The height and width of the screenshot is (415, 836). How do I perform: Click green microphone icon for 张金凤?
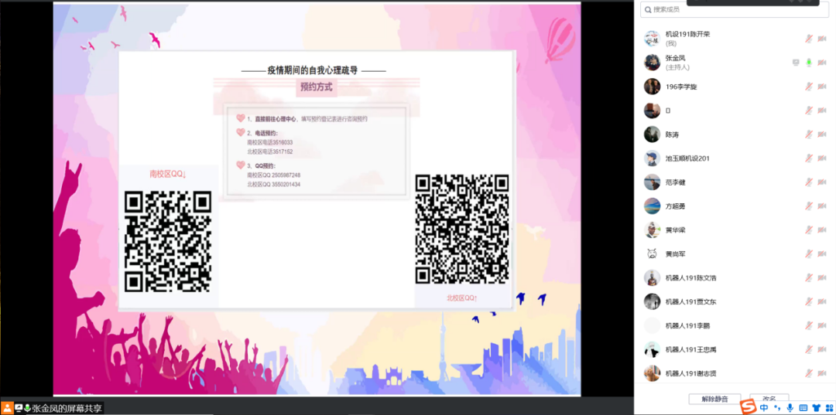click(x=809, y=63)
